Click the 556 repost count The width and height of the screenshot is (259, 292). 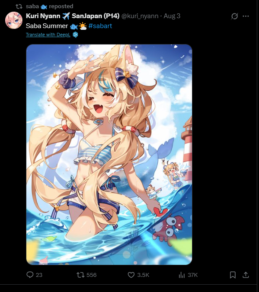point(91,275)
